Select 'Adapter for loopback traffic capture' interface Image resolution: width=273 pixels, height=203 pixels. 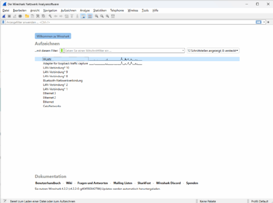point(65,64)
